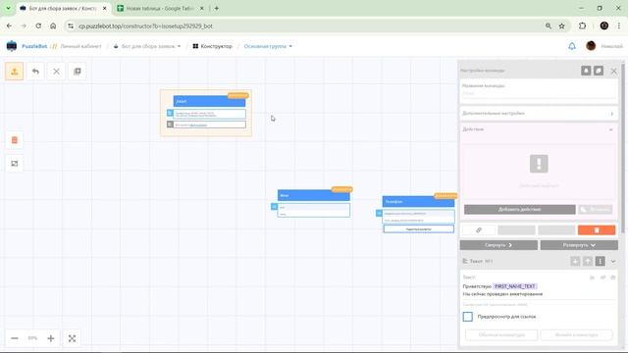Viewport: 628px width, 353px height.
Task: Select the Телефон command block header
Action: (x=418, y=201)
